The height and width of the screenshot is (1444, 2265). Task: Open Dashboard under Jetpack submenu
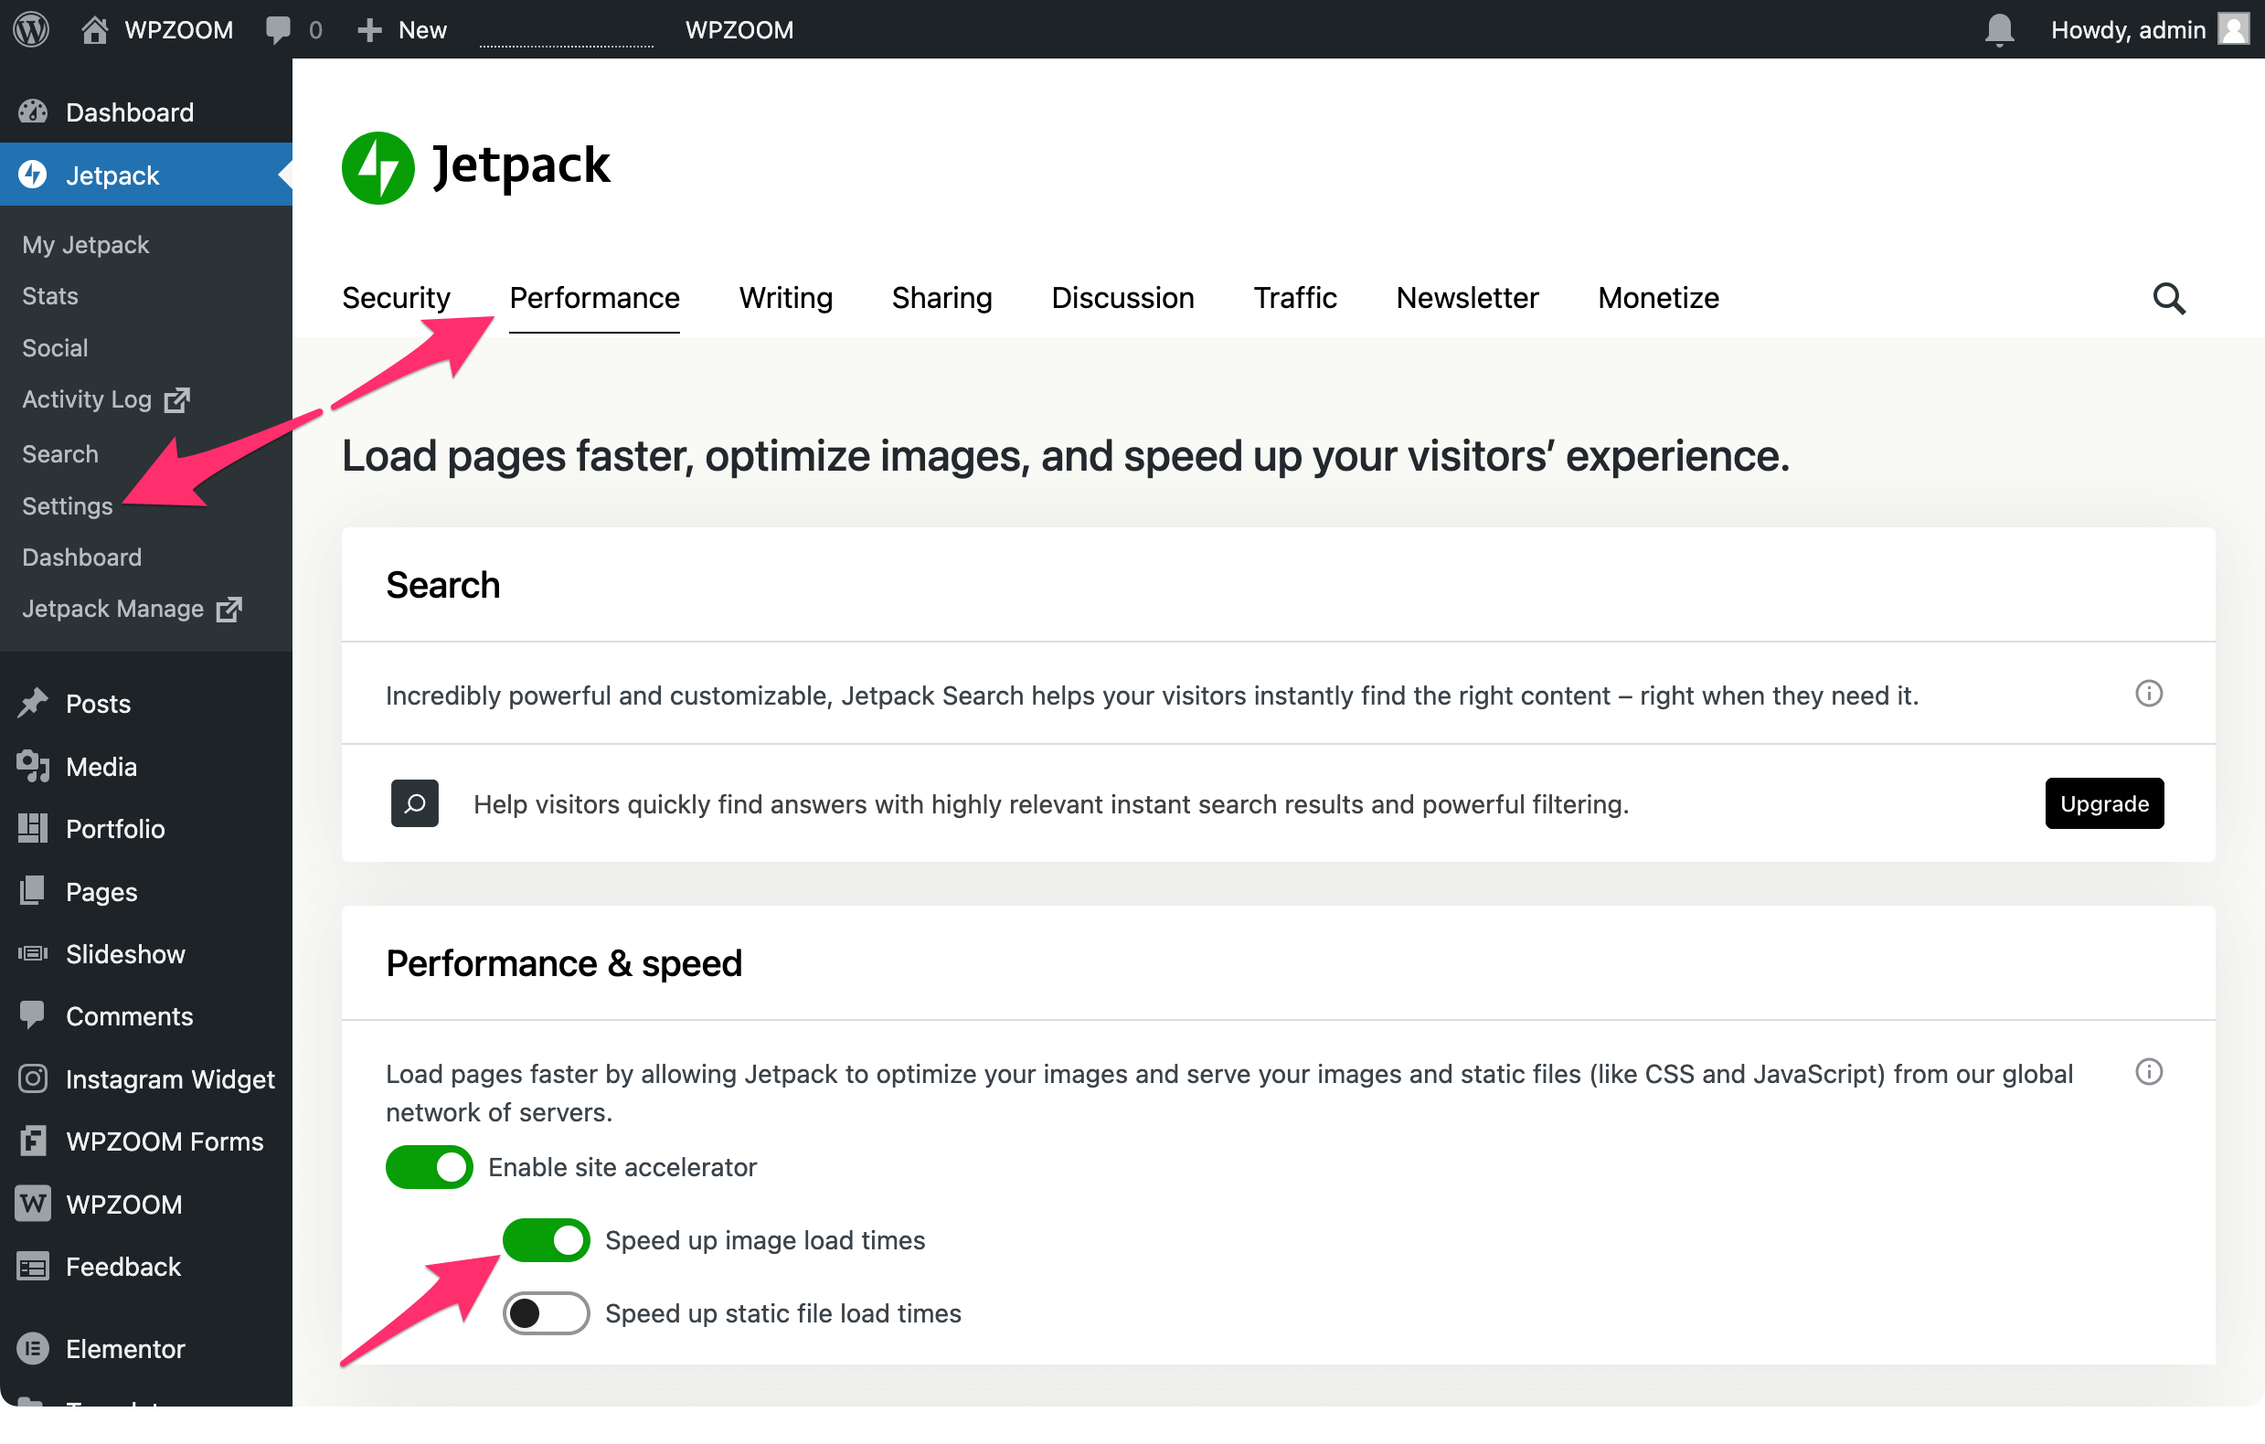point(82,557)
